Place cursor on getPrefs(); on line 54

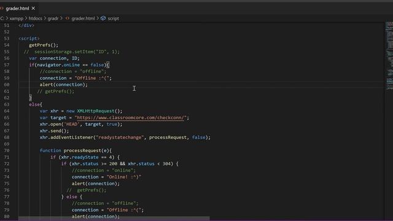[44, 45]
